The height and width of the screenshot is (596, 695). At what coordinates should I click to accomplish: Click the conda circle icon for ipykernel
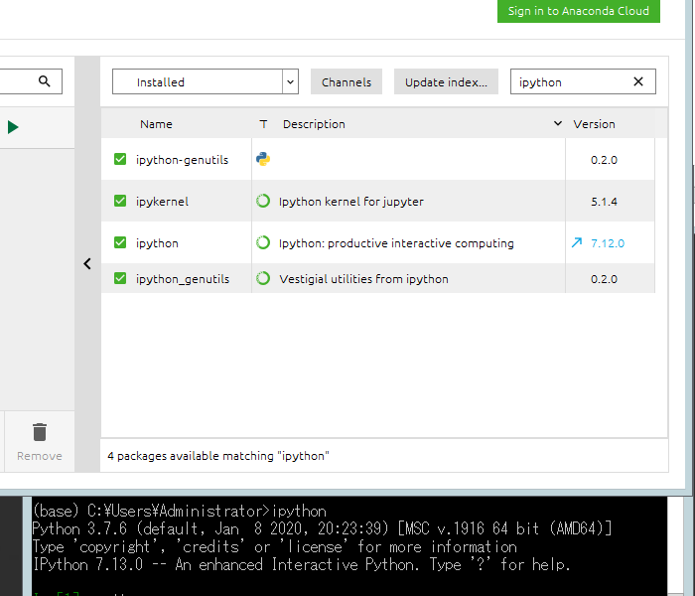[x=263, y=201]
